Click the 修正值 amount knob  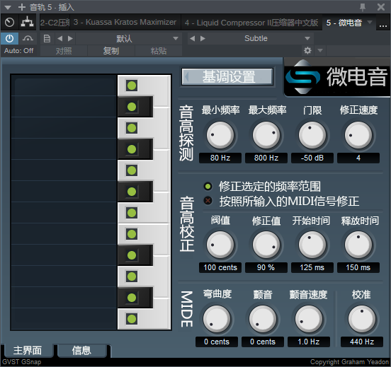[x=266, y=245]
